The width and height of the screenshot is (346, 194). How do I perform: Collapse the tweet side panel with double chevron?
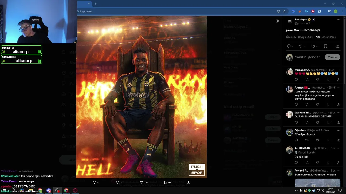[x=277, y=21]
